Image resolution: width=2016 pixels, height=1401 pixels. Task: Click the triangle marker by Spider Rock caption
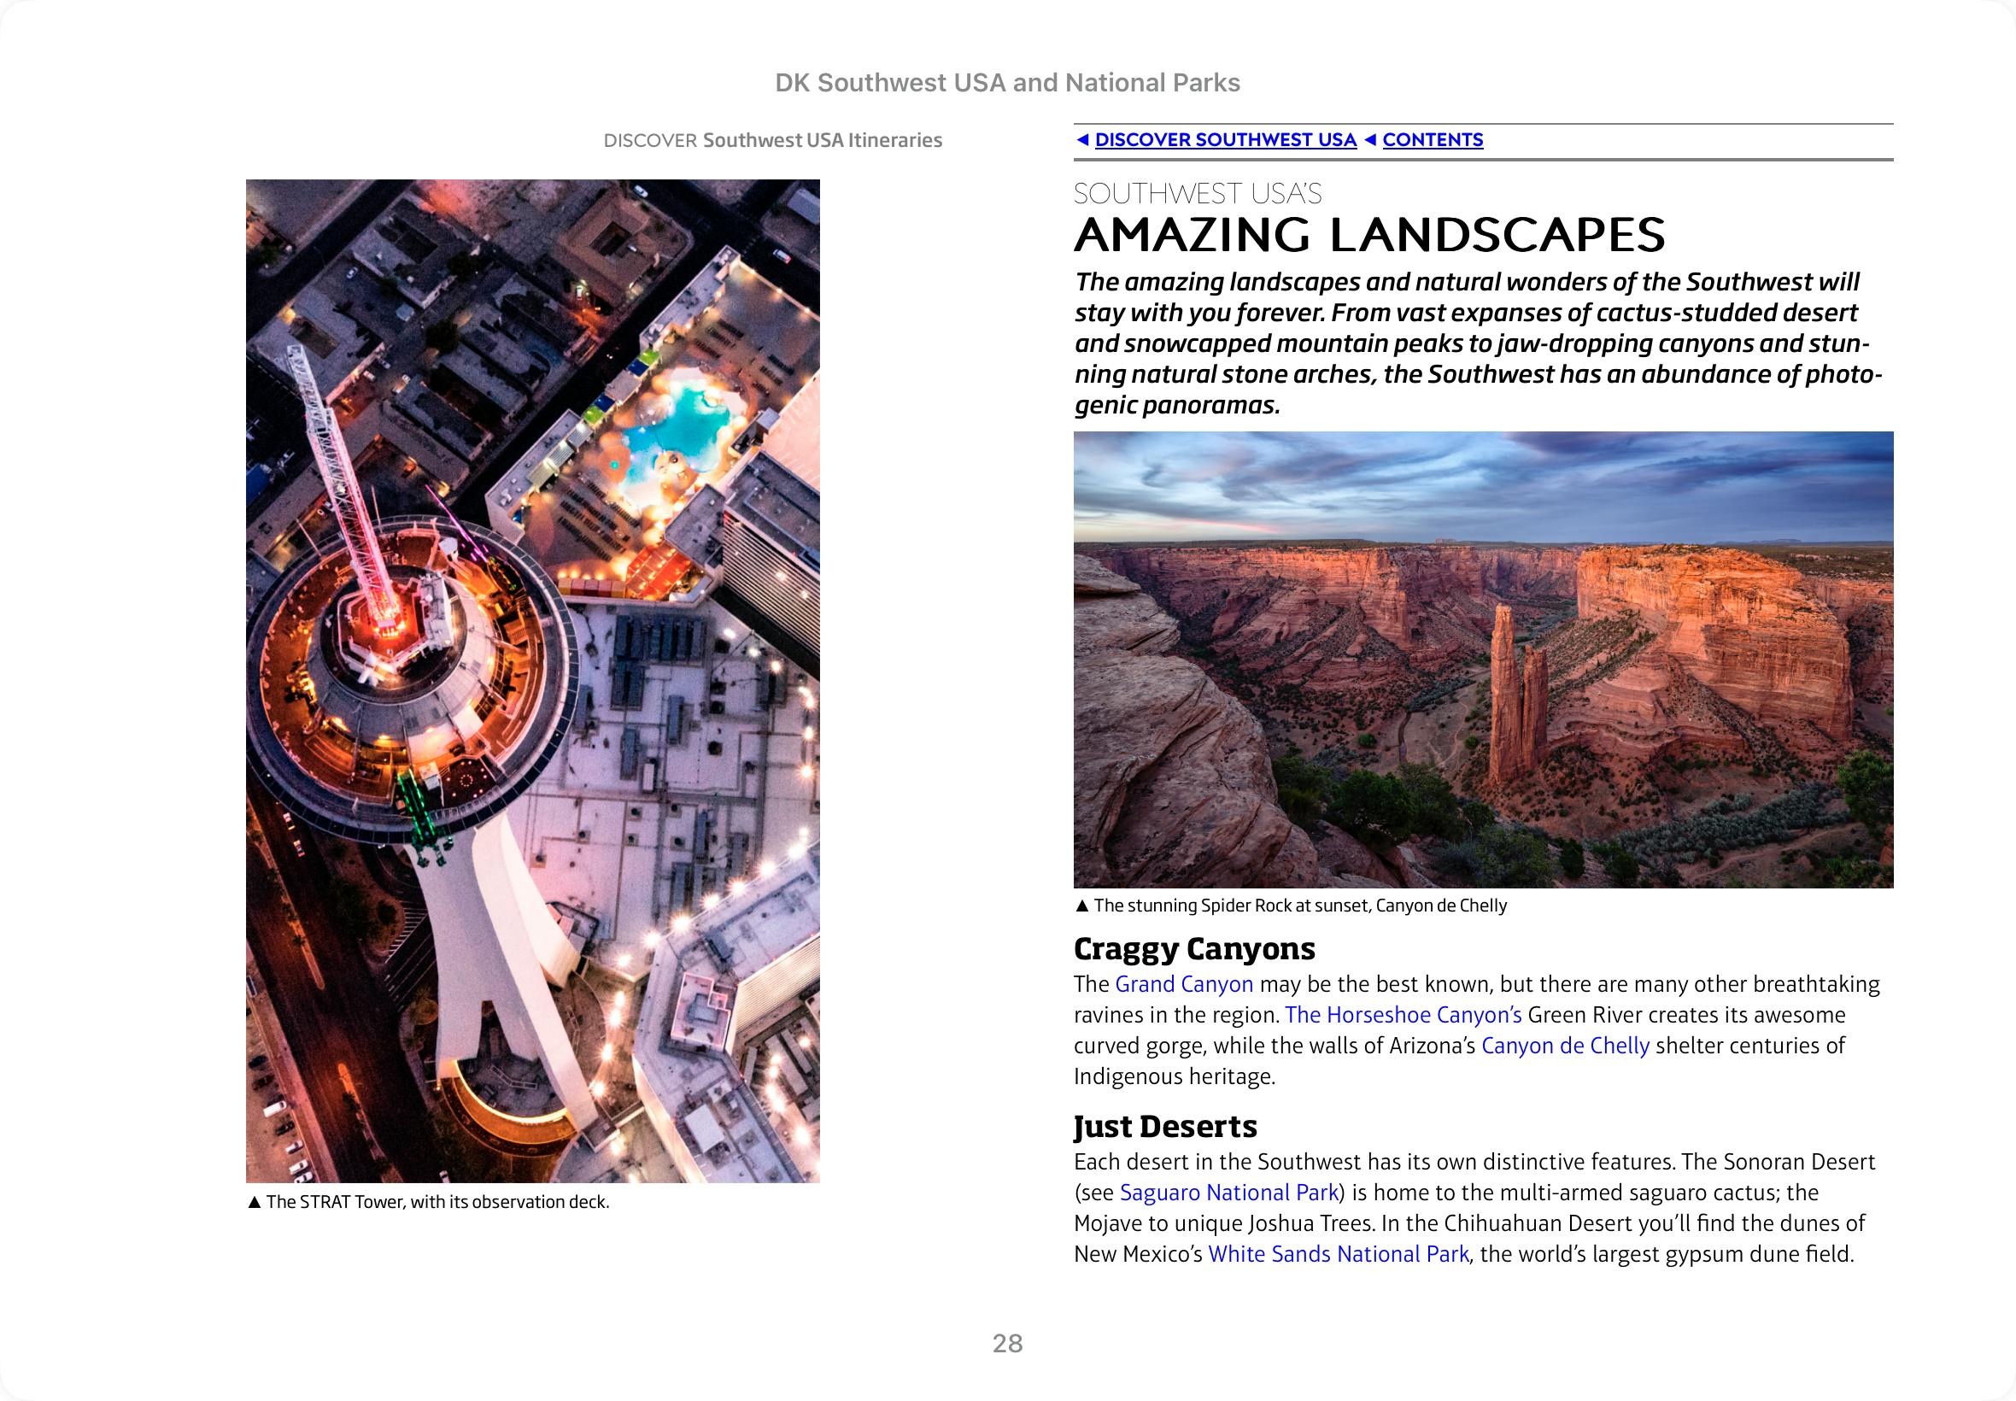(x=1082, y=906)
